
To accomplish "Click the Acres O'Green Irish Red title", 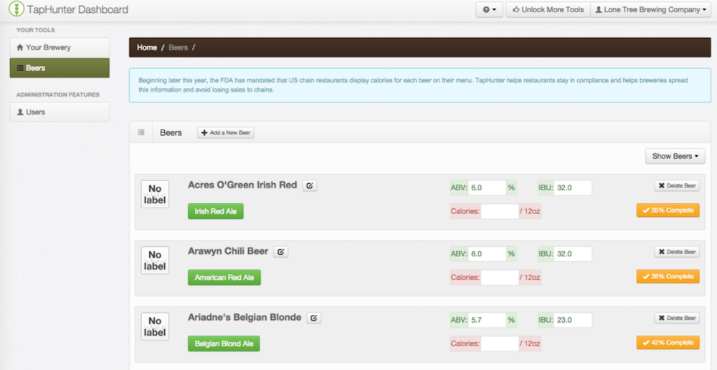I will pyautogui.click(x=242, y=185).
